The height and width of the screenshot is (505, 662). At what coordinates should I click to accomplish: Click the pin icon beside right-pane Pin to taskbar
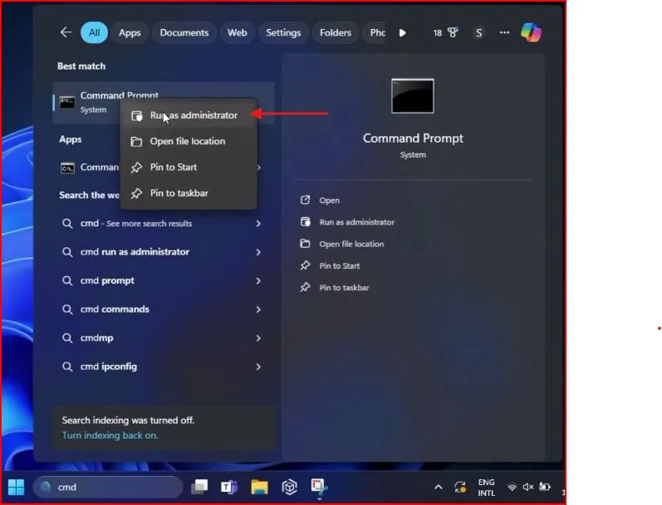tap(305, 288)
